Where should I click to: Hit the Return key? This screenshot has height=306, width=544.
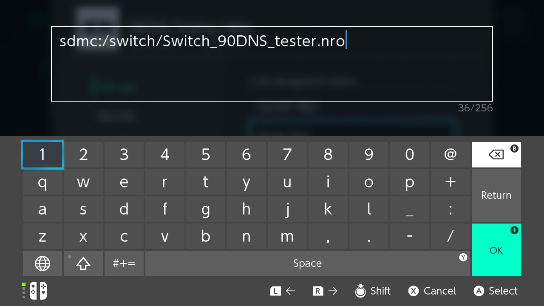point(496,195)
